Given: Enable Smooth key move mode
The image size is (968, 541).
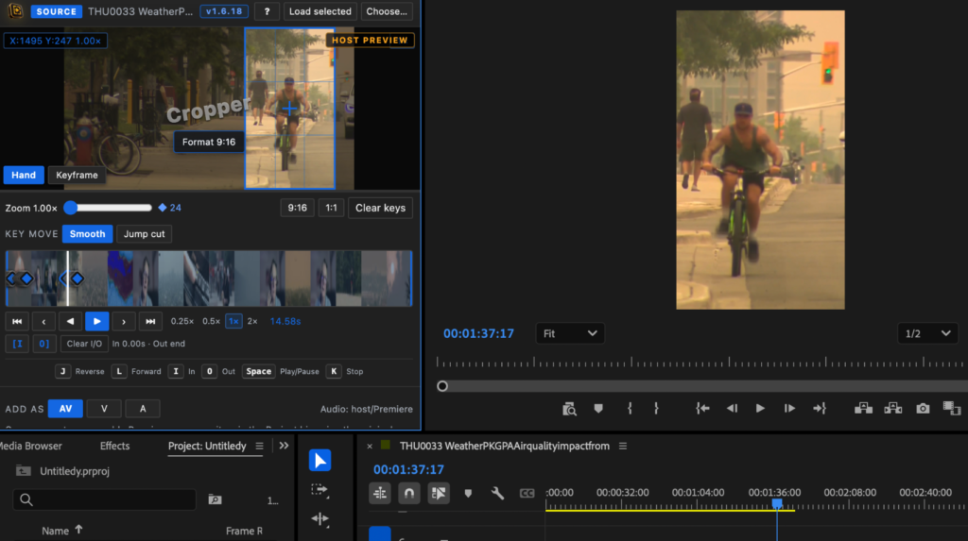Looking at the screenshot, I should click(87, 234).
